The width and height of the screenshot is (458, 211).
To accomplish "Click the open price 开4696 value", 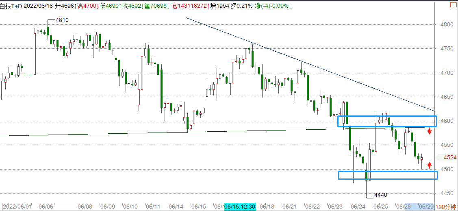I will click(66, 6).
